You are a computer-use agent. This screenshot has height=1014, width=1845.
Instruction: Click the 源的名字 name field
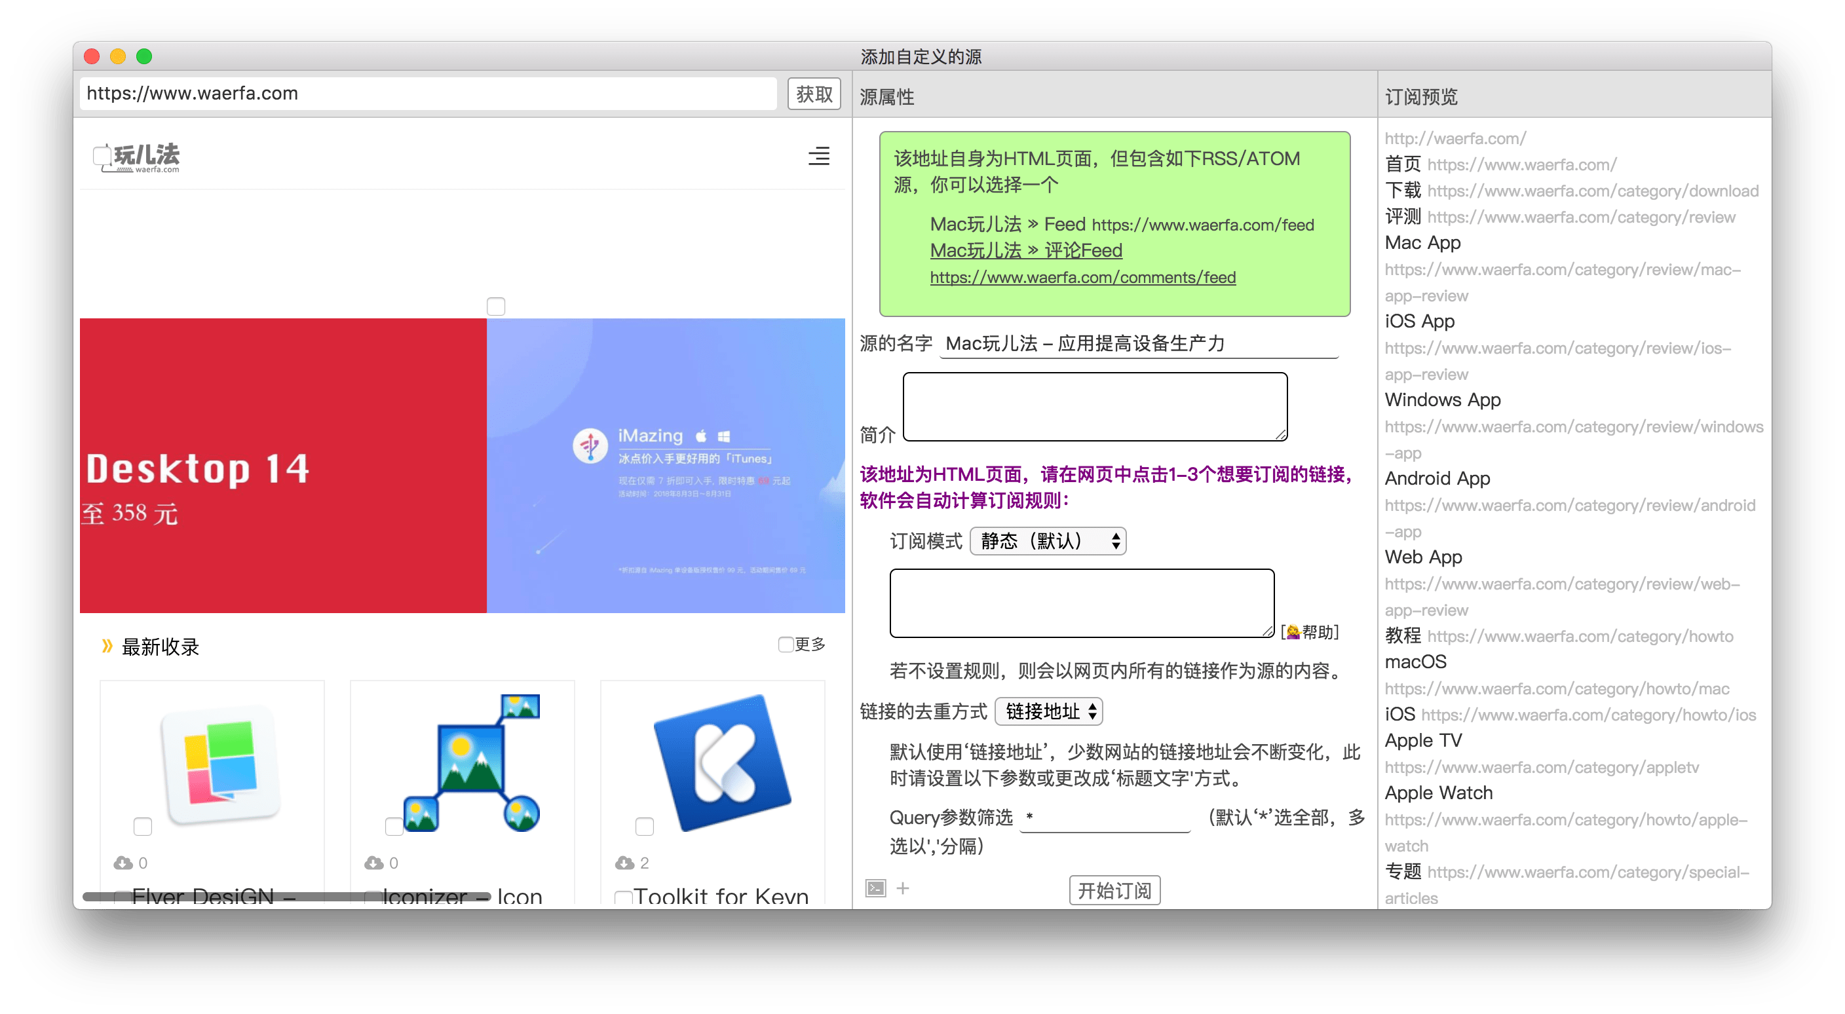tap(1139, 344)
